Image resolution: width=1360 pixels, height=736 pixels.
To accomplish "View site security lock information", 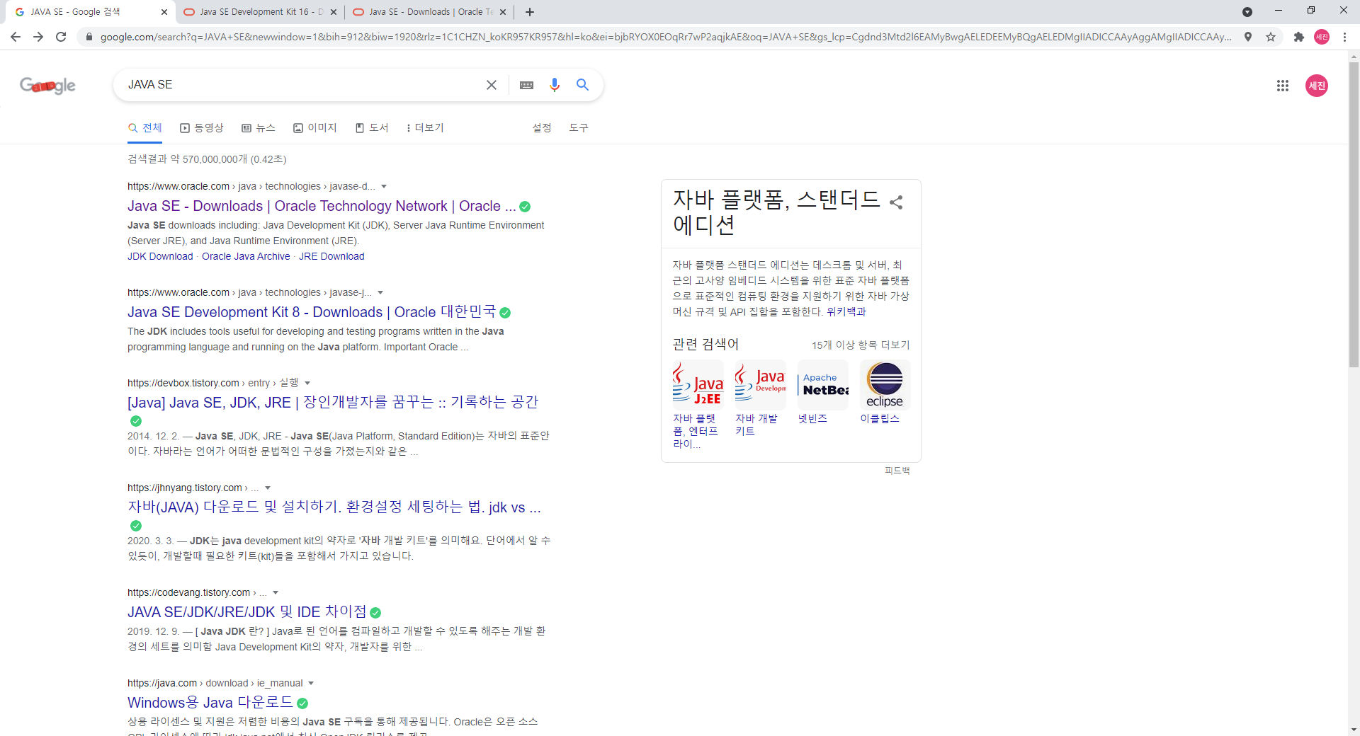I will point(89,37).
